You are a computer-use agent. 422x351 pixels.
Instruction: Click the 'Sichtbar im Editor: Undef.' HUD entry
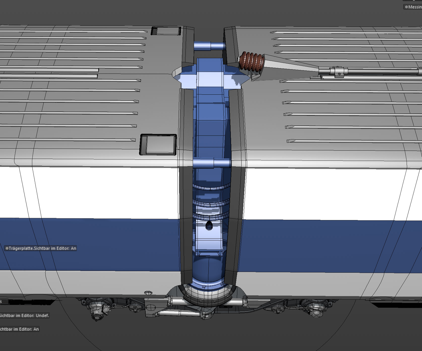(24, 315)
